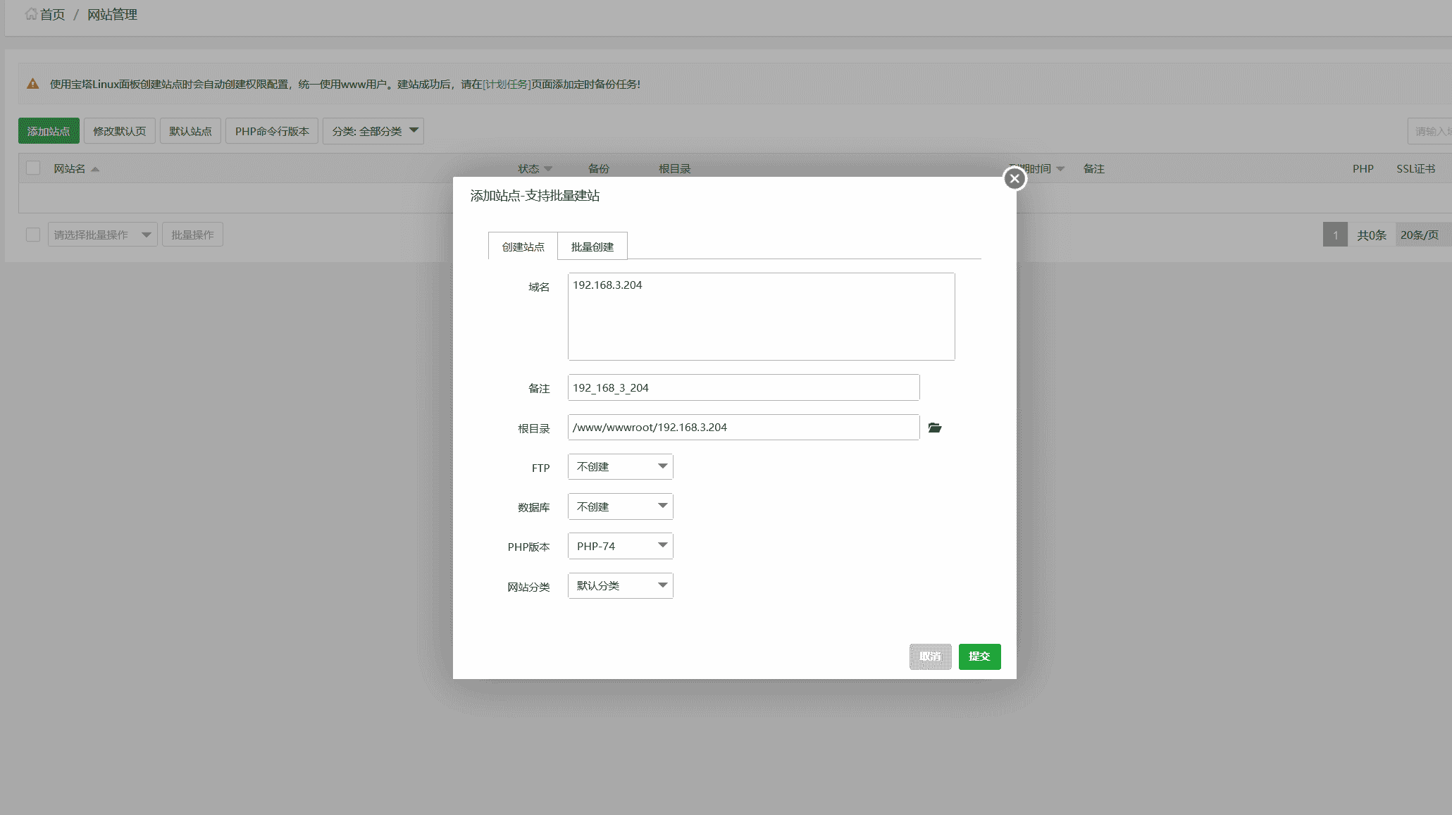The width and height of the screenshot is (1452, 815).
Task: Click the 到期时间 column sort arrow
Action: [x=1060, y=169]
